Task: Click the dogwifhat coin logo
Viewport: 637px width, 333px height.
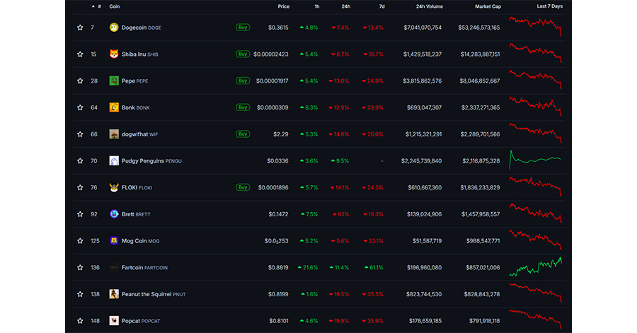Action: tap(114, 134)
